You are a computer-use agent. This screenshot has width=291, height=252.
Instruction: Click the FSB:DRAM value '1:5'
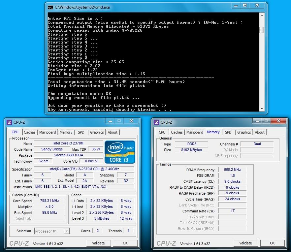pos(232,175)
